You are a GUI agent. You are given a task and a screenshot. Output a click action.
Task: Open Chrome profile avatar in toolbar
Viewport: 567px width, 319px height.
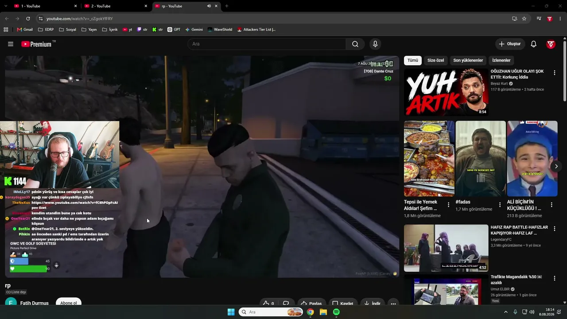(550, 19)
